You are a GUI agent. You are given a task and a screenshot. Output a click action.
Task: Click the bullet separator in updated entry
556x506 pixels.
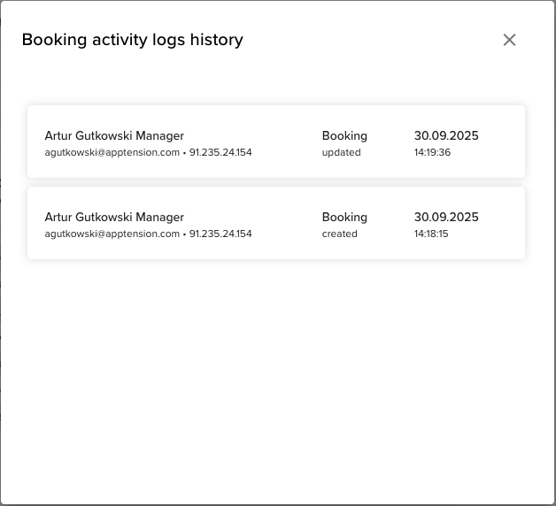(185, 152)
